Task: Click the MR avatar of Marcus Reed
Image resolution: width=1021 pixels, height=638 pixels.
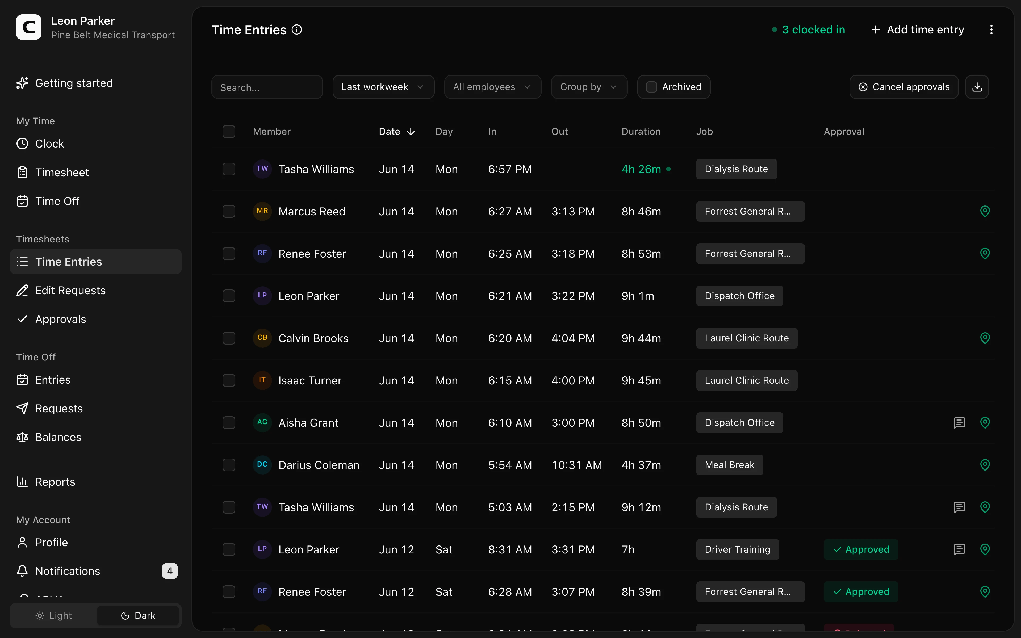Action: 262,211
